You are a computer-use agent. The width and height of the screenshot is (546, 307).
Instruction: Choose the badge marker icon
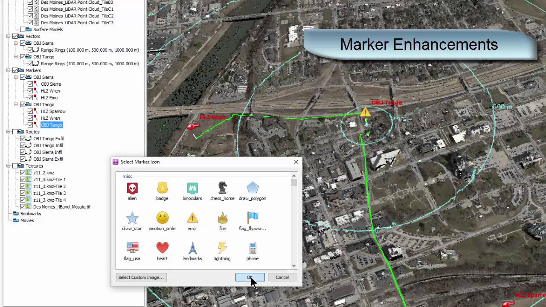(x=162, y=188)
